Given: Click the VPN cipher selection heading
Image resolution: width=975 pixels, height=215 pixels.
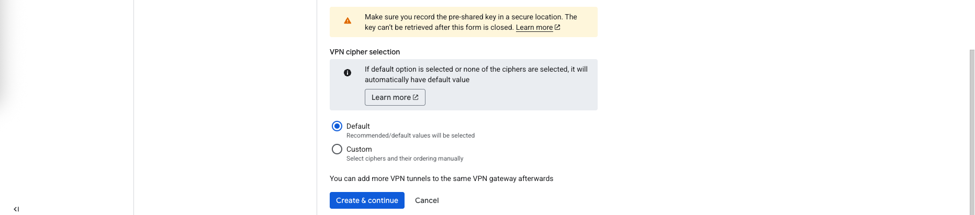Looking at the screenshot, I should click(x=365, y=52).
